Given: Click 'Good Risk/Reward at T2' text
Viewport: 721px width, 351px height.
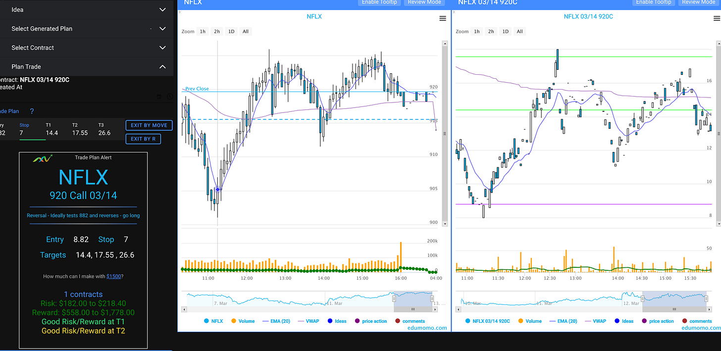Looking at the screenshot, I should click(83, 331).
